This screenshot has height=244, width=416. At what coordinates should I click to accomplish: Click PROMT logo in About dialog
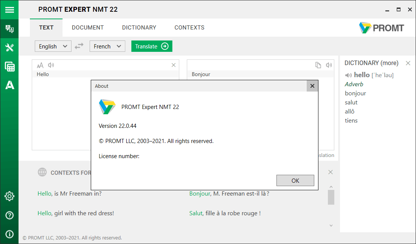[107, 107]
